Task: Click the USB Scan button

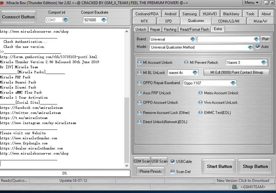Action: (x=159, y=161)
